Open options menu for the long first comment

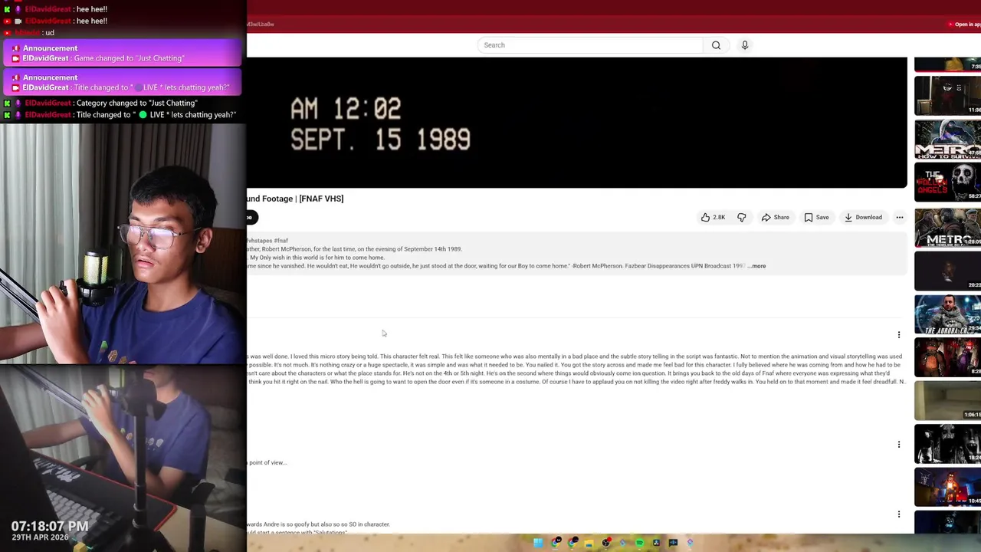click(x=899, y=335)
